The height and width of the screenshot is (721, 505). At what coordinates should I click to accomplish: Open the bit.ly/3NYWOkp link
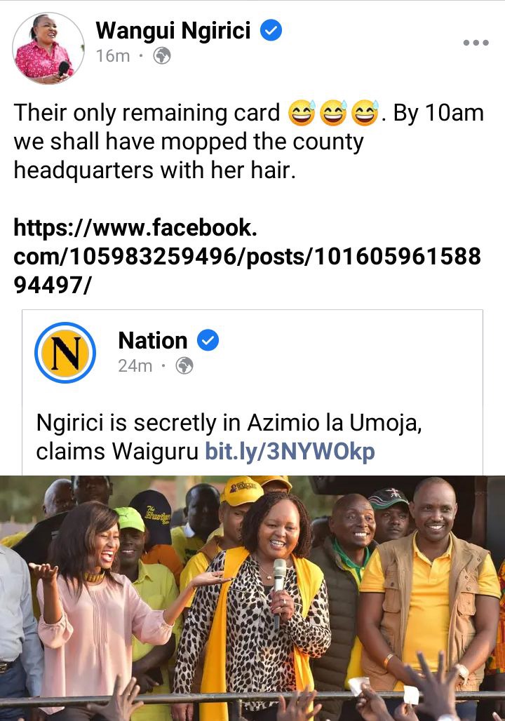click(x=290, y=452)
